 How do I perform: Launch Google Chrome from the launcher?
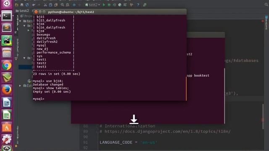tap(7, 65)
